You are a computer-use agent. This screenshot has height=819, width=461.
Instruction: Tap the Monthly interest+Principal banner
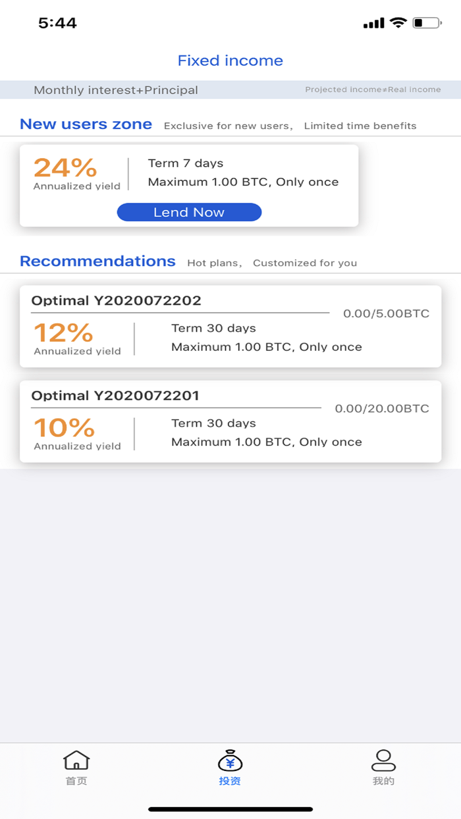pos(116,90)
